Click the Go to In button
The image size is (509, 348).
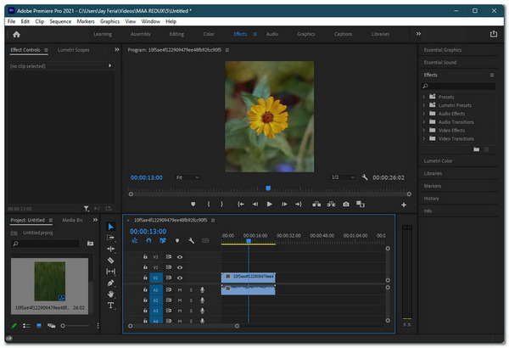click(x=241, y=204)
